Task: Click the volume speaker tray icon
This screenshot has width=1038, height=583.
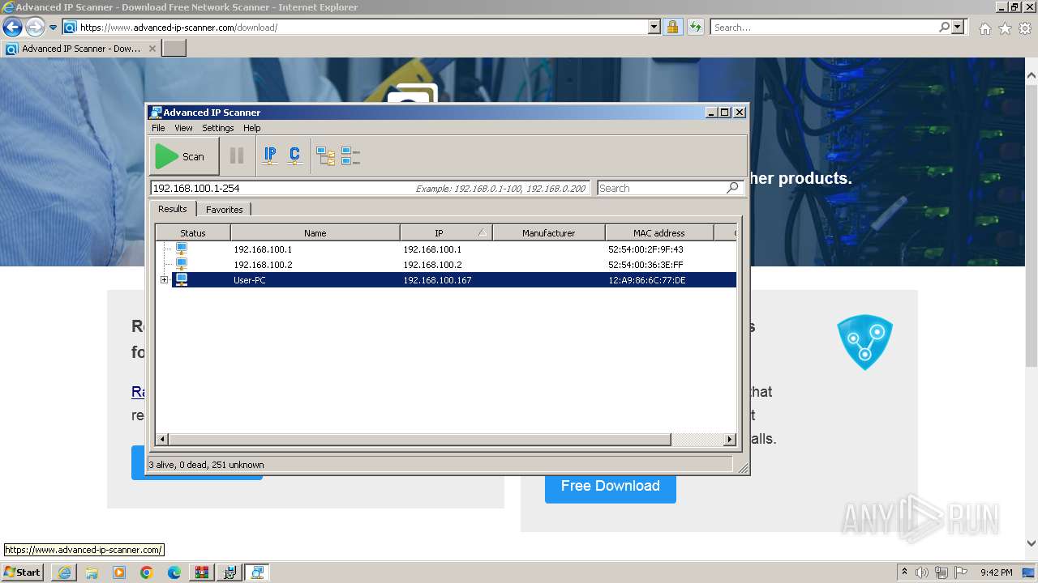Action: click(x=922, y=572)
